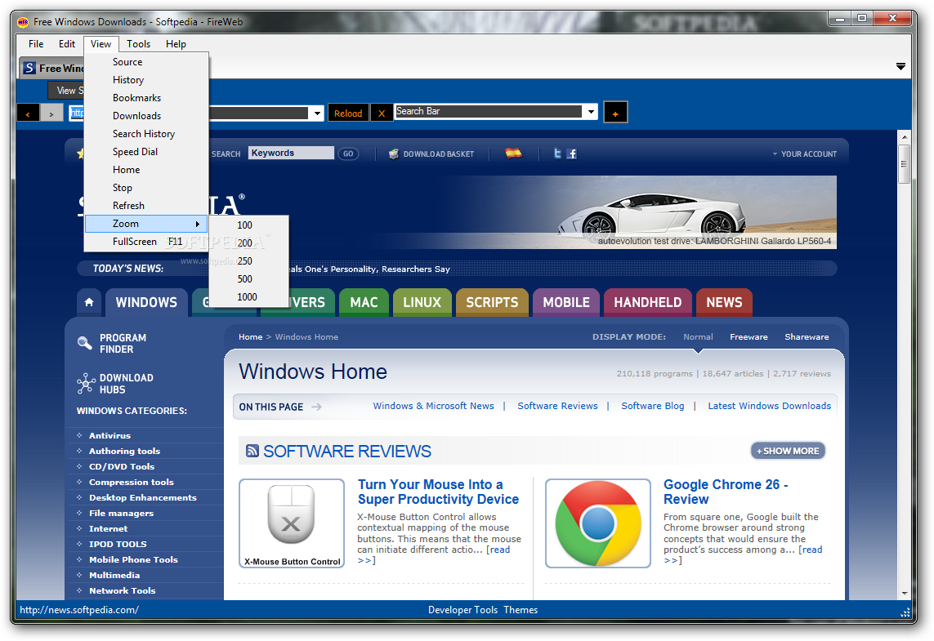Click the scrollbar down arrow
Screen dimensions: 934x641
[905, 594]
